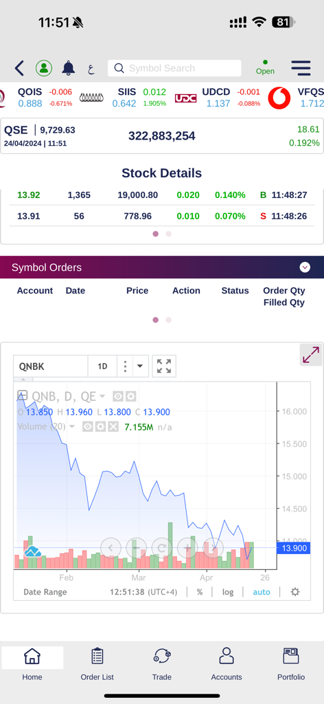Viewport: 324px width, 704px height.
Task: Toggle percentage scale on chart
Action: coord(200,592)
